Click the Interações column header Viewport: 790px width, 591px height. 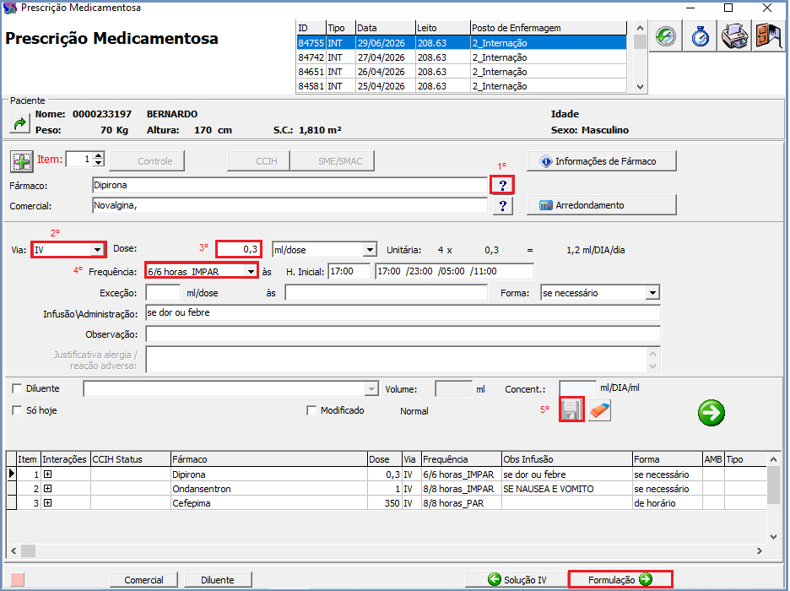point(66,459)
